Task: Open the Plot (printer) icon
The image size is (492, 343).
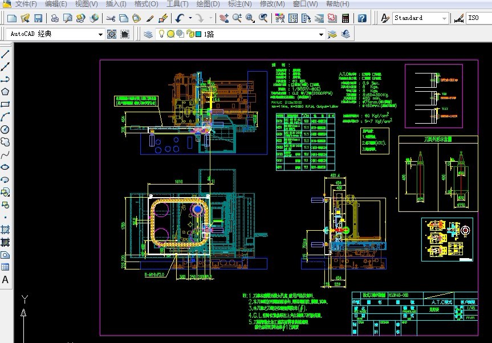Action: [55, 18]
